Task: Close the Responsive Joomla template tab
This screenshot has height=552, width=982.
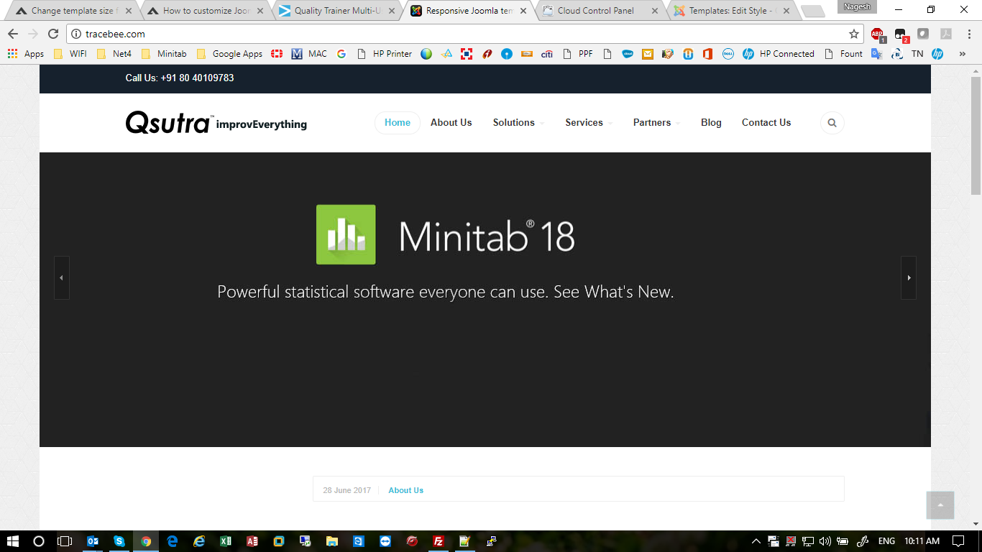Action: 523,11
